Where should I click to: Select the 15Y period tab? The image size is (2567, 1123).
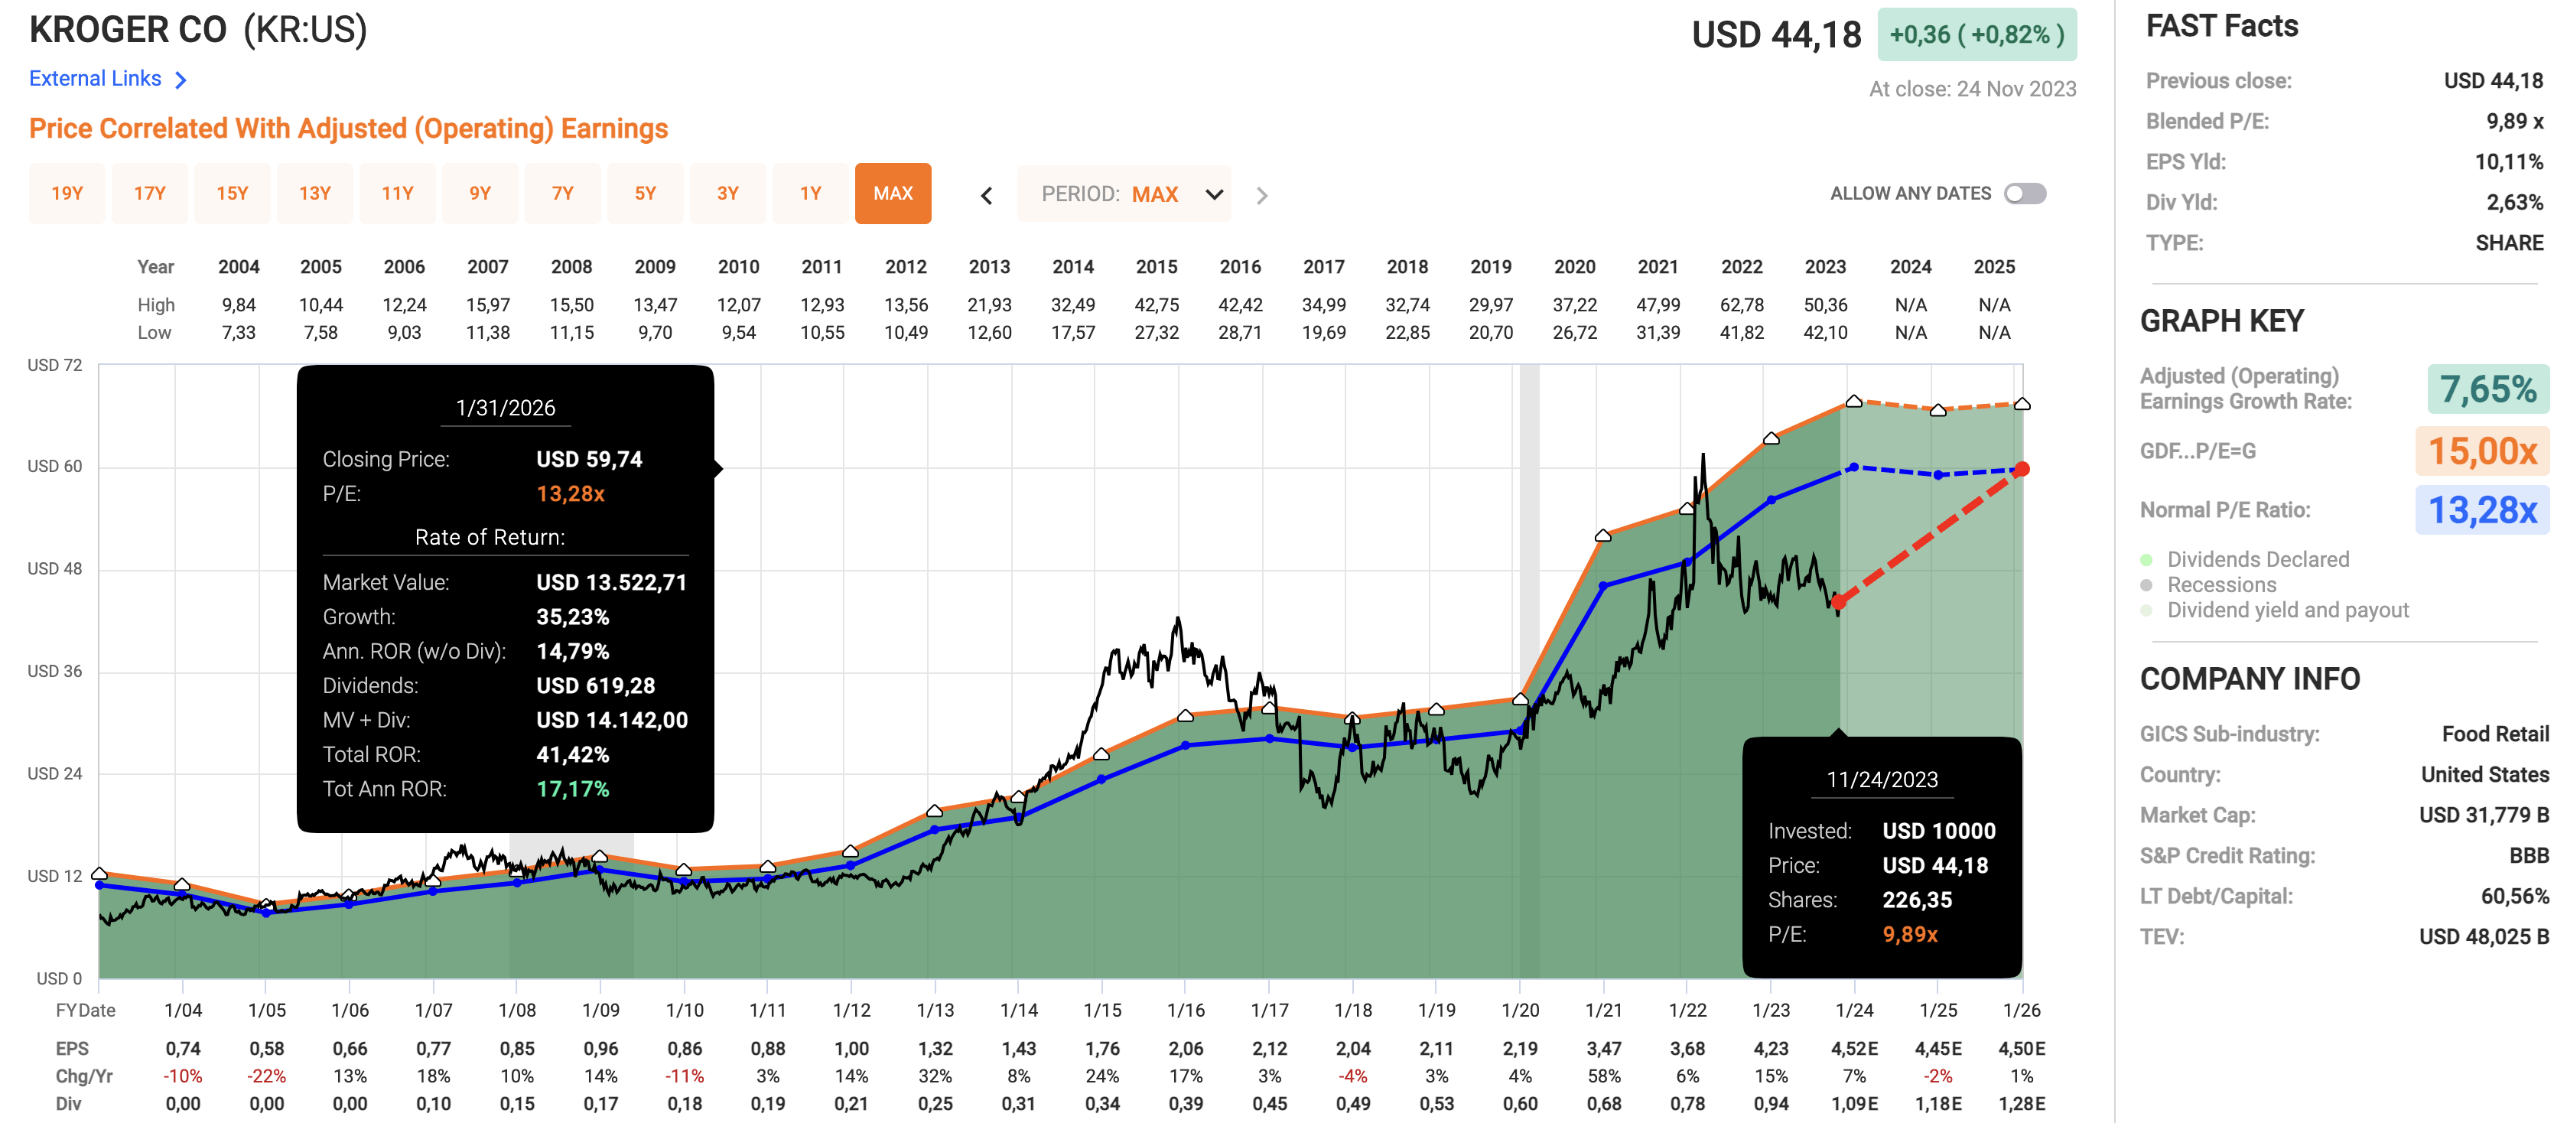pyautogui.click(x=233, y=194)
